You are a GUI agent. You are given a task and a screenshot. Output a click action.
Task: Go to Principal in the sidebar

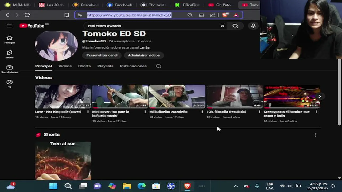10,39
